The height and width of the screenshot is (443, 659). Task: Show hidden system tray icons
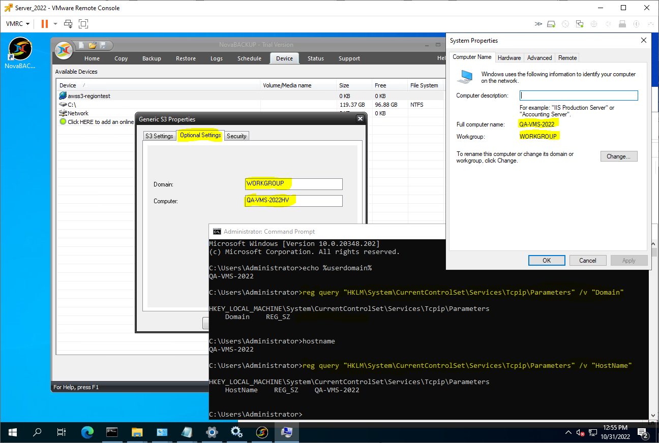coord(568,433)
